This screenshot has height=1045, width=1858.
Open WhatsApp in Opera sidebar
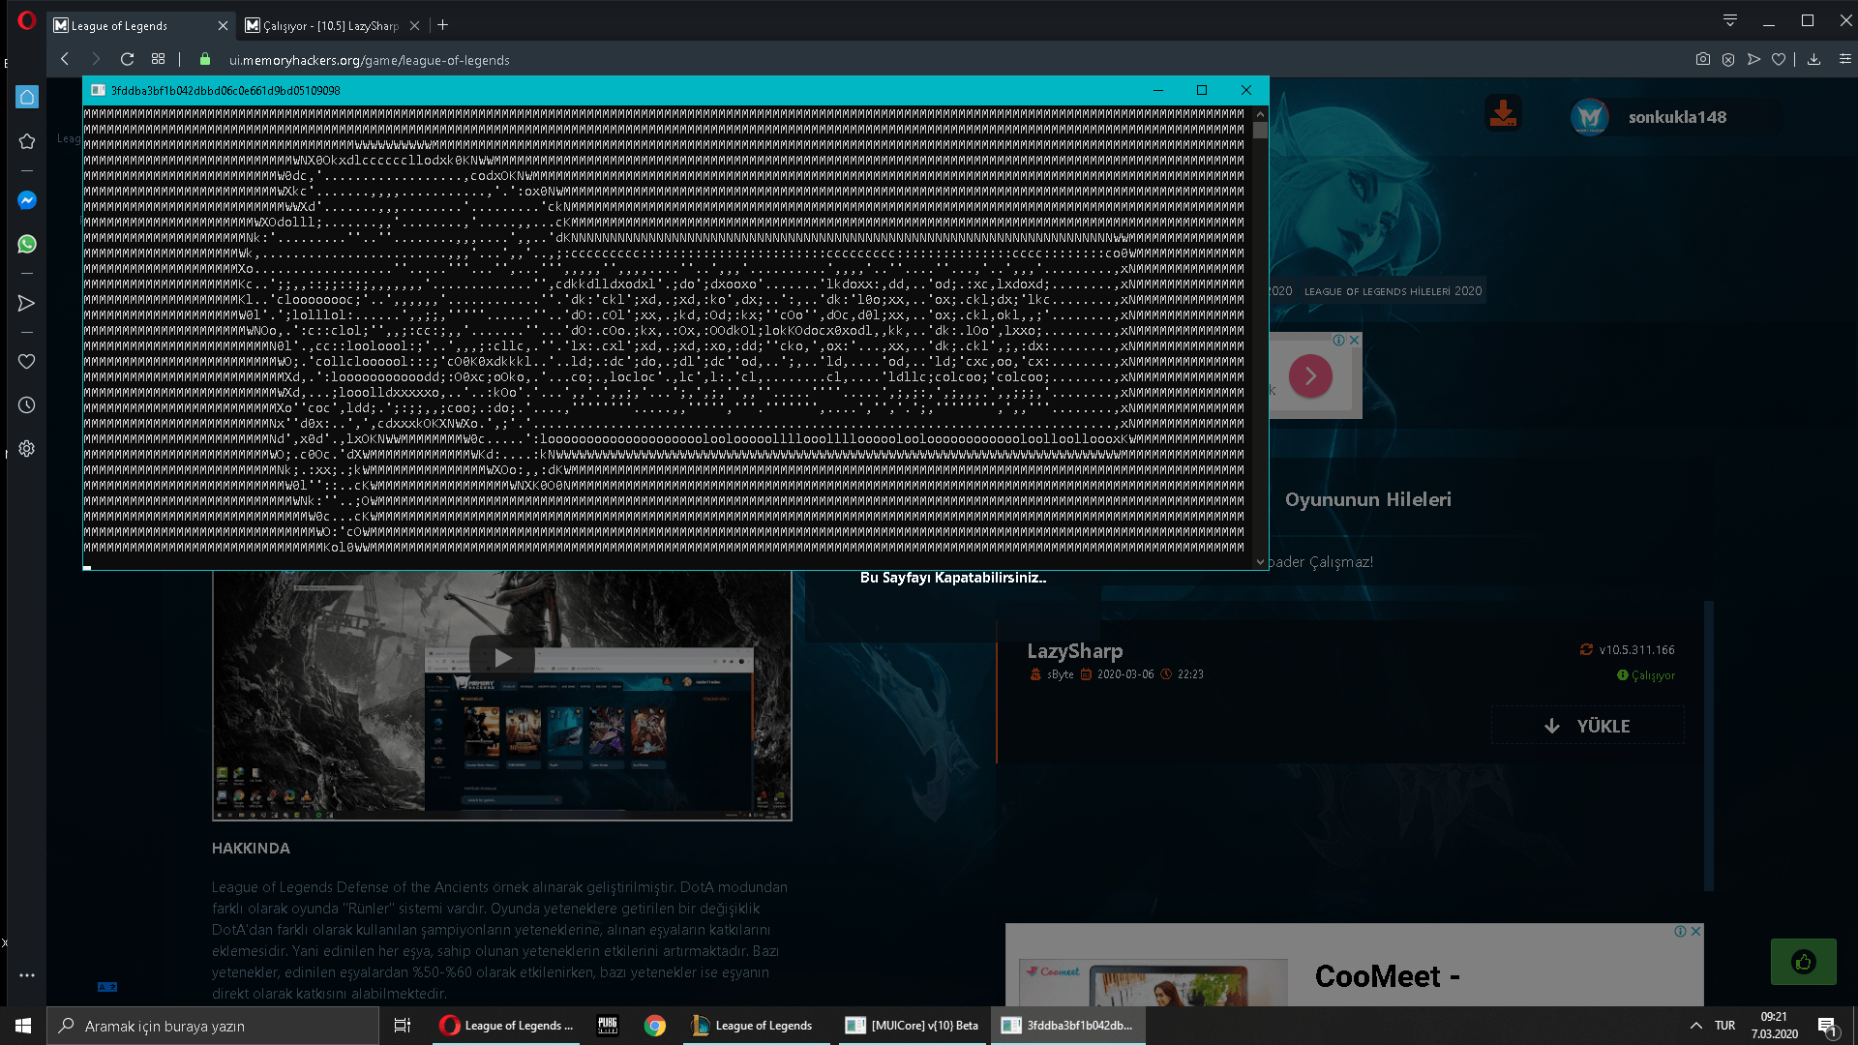coord(27,244)
